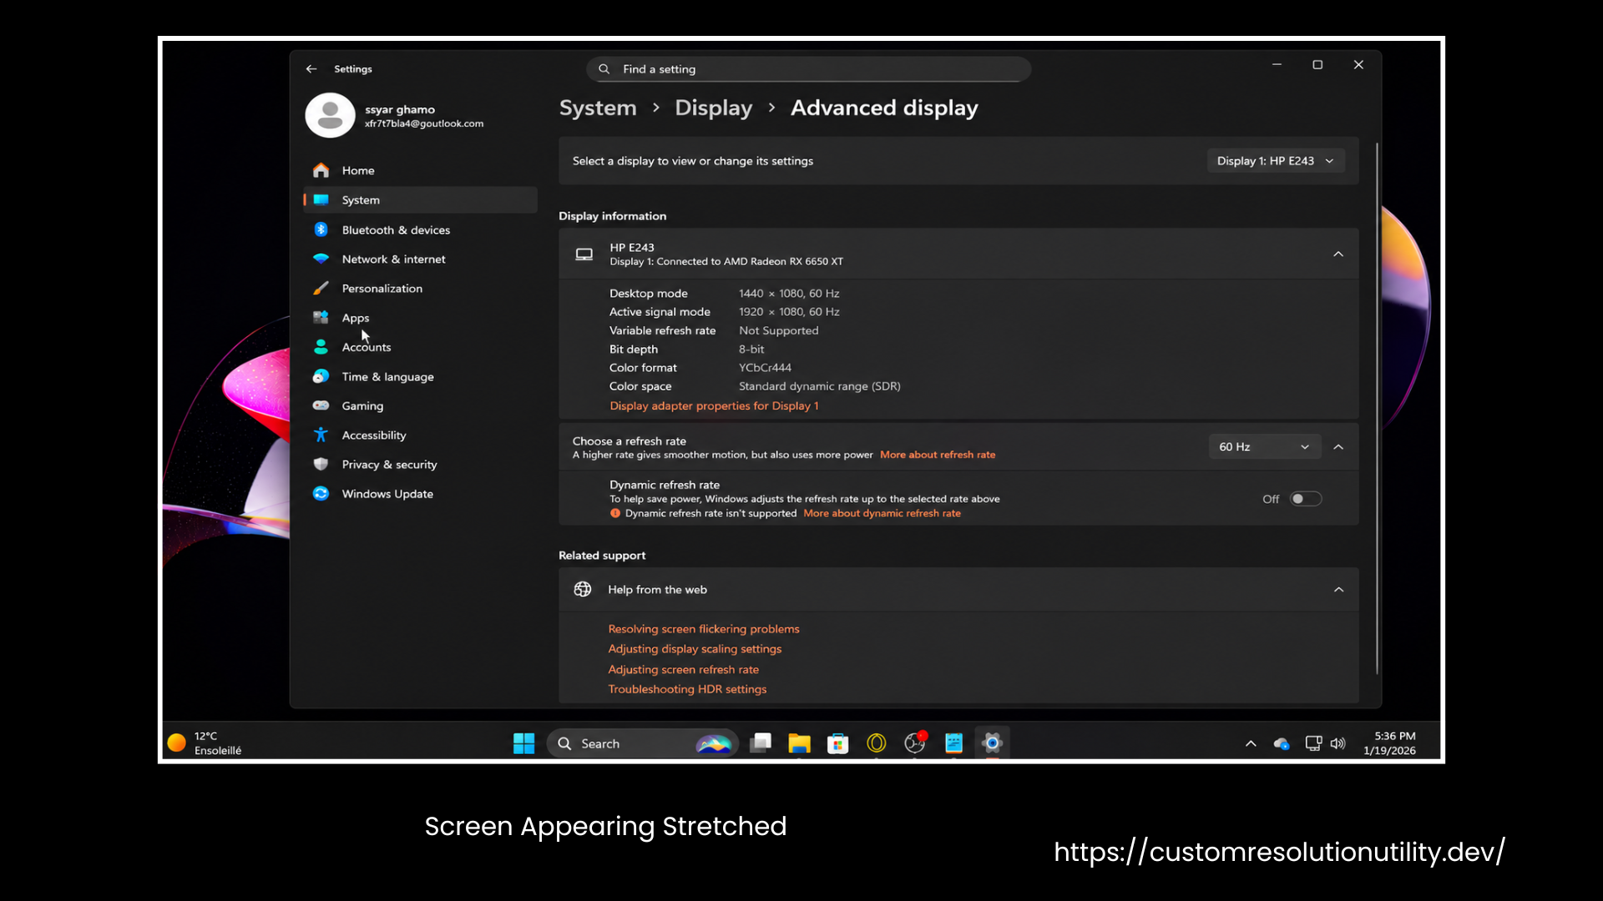Viewport: 1603px width, 901px height.
Task: Open Display adapter properties for Display 1
Action: tap(714, 405)
